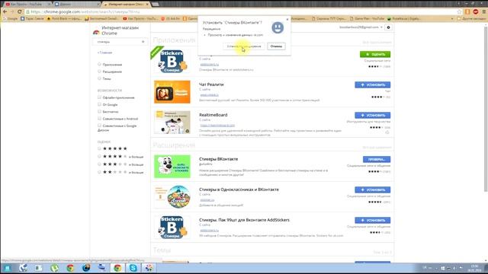
Task: Click Chrome's back arrow
Action: (x=5, y=12)
